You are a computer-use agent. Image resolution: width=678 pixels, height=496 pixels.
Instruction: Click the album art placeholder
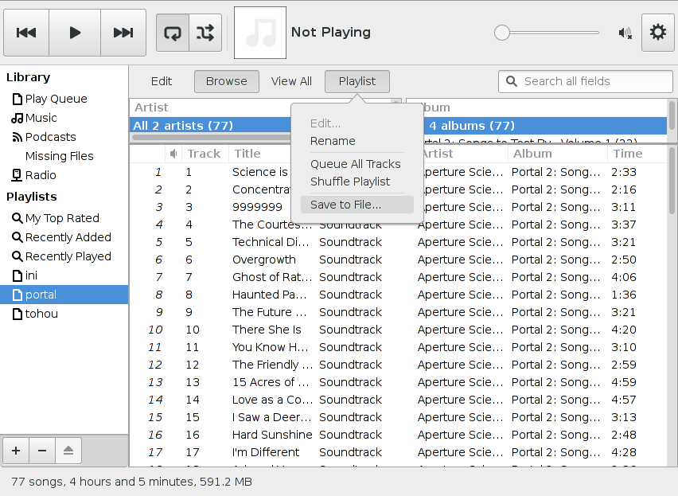click(x=260, y=33)
